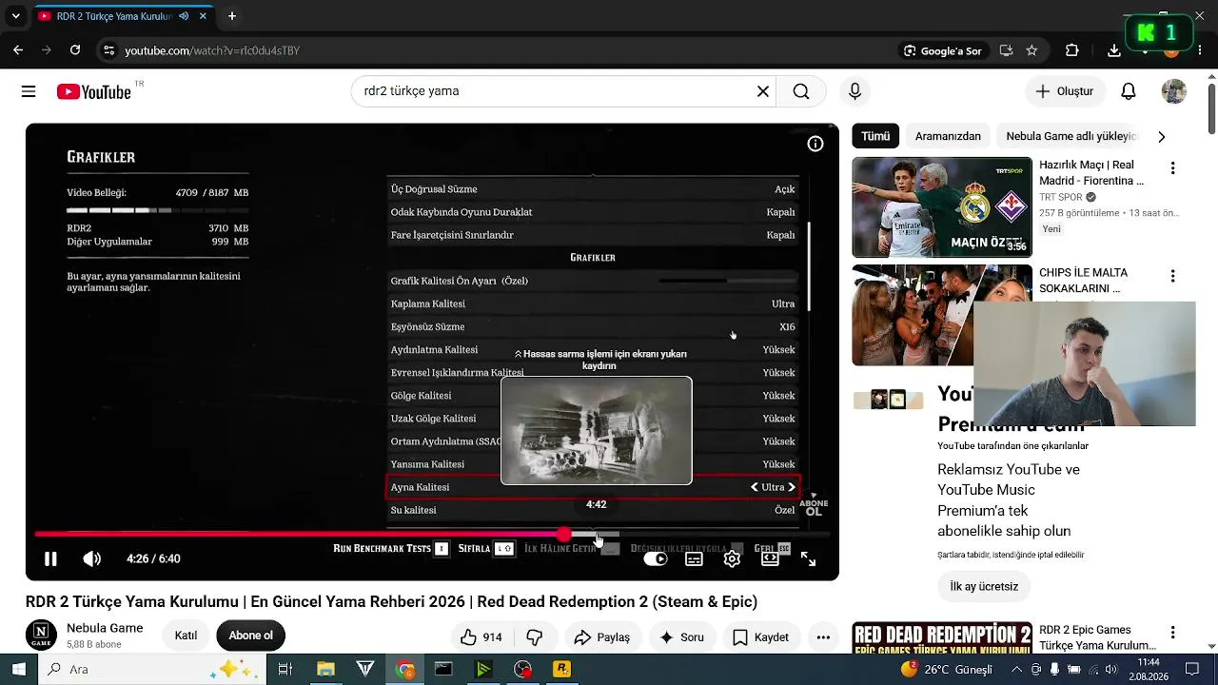Show more filter chips with the arrow
1218x685 pixels.
1161,136
